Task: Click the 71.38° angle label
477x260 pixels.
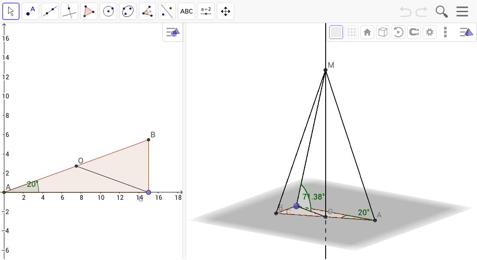Action: [314, 197]
